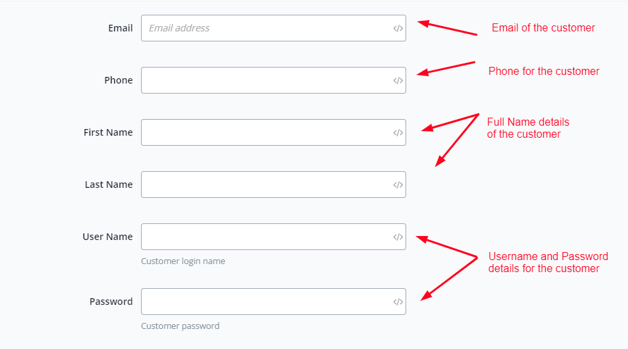
Task: Click inside the Phone input box
Action: [266, 80]
